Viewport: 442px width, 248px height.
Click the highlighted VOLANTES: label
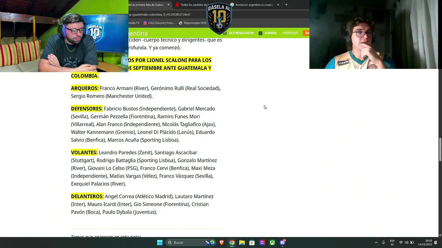tap(84, 152)
